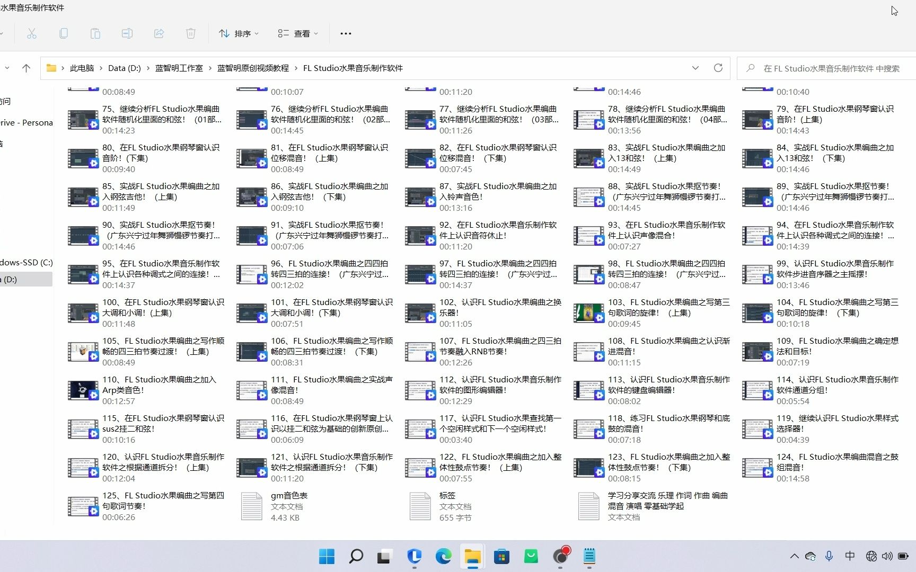
Task: Select the file '115、在FL Studio水果钢琴窗认识sus2挂二和弦'
Action: [x=146, y=428]
